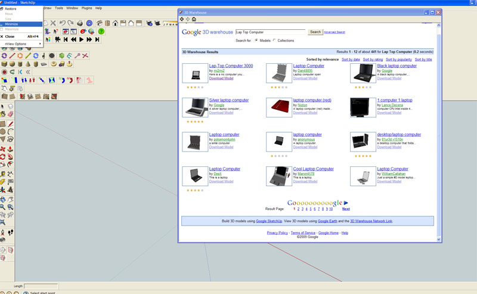Viewport: 477px width, 294px height.
Task: Select the Zoom magnifier tool
Action: tap(3, 207)
